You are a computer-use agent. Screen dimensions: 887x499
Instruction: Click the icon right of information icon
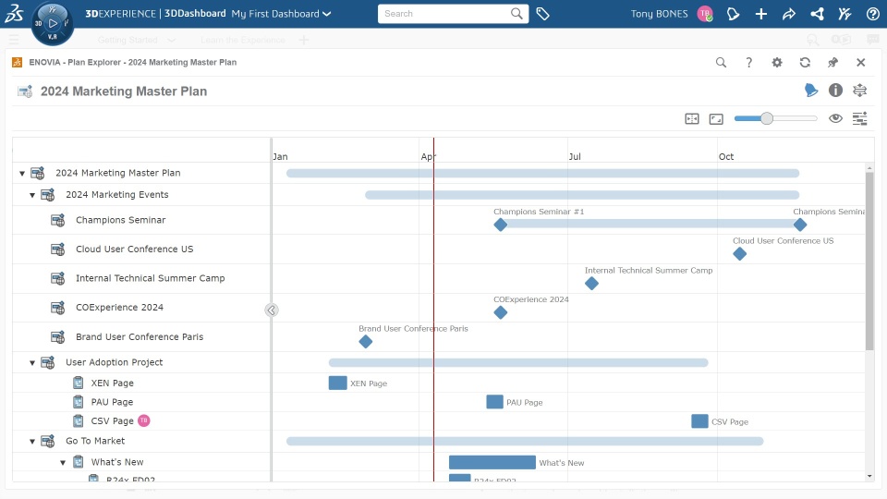coord(860,90)
